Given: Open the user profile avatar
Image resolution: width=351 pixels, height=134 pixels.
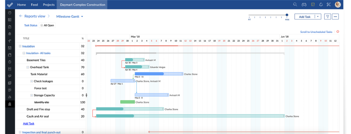Looking at the screenshot, I should point(338,5).
